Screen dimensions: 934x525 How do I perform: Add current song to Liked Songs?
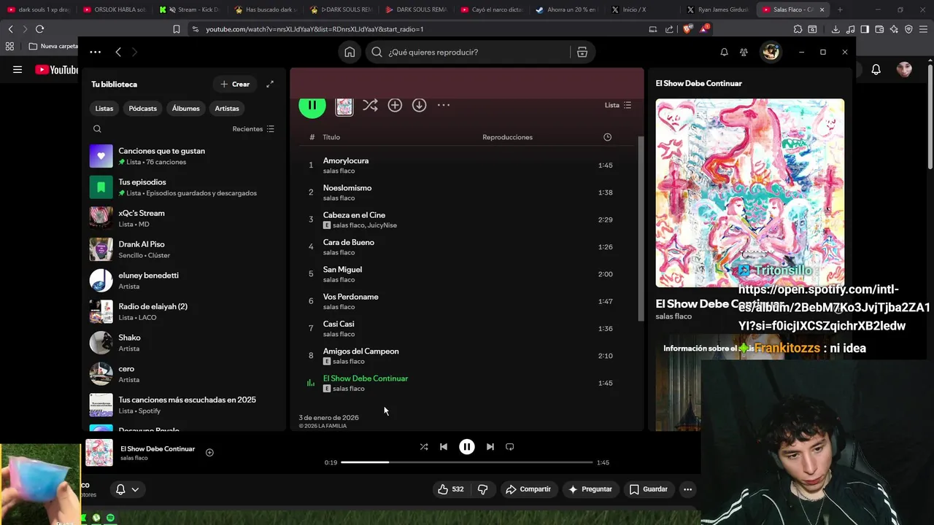209,453
